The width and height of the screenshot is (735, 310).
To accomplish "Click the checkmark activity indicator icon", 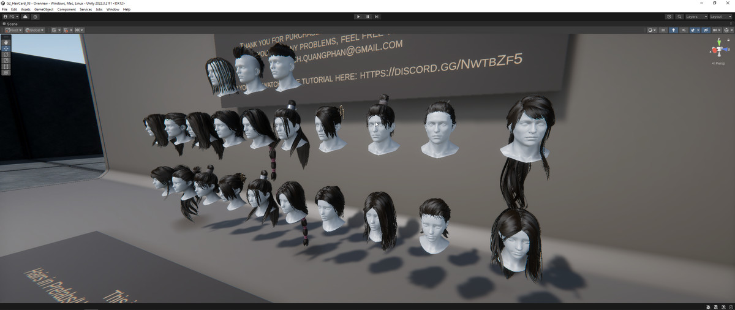I will pos(730,306).
